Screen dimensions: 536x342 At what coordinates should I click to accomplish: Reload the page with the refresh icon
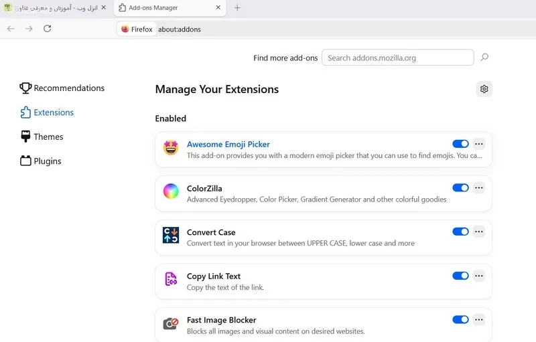47,29
